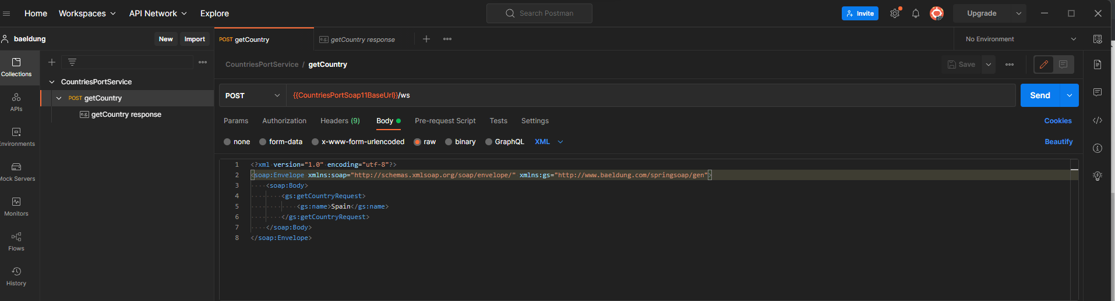Screen dimensions: 1115x301
Task: Click the Send button
Action: point(1040,95)
